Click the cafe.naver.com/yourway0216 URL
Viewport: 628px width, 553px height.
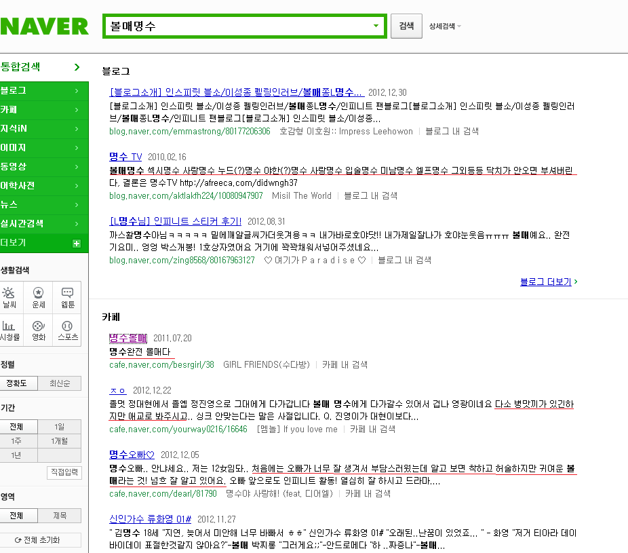click(x=178, y=430)
